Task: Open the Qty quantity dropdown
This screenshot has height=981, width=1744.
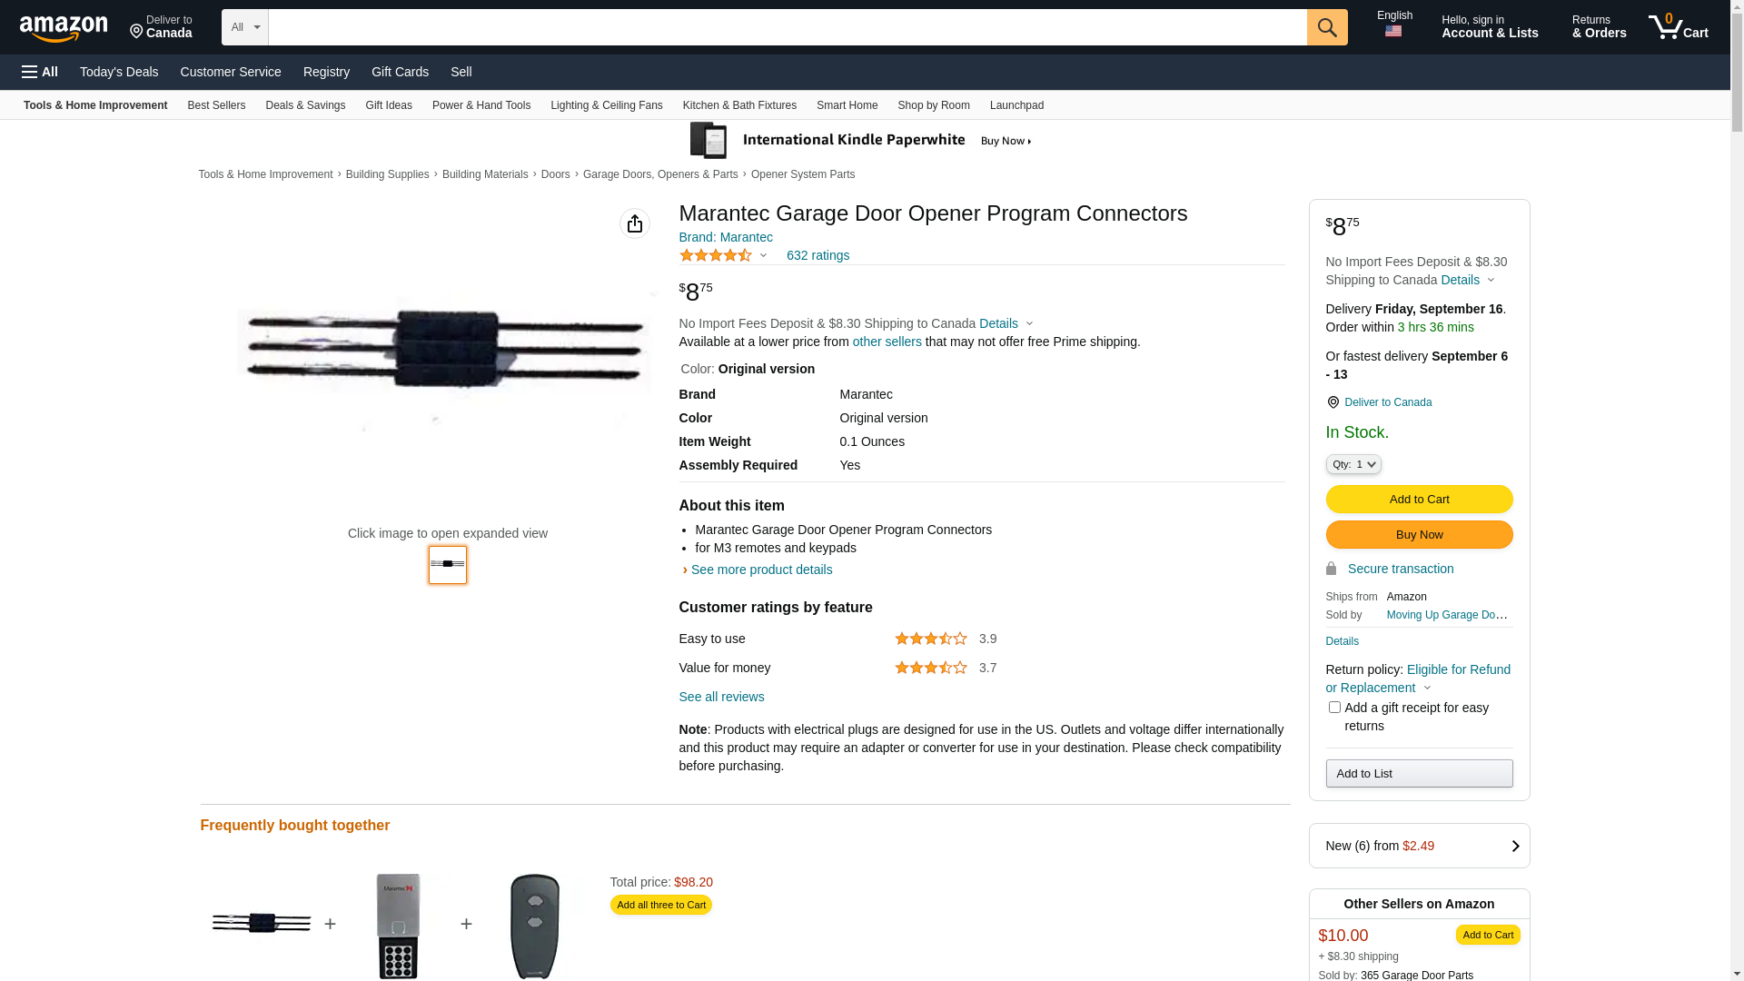Action: pyautogui.click(x=1353, y=465)
